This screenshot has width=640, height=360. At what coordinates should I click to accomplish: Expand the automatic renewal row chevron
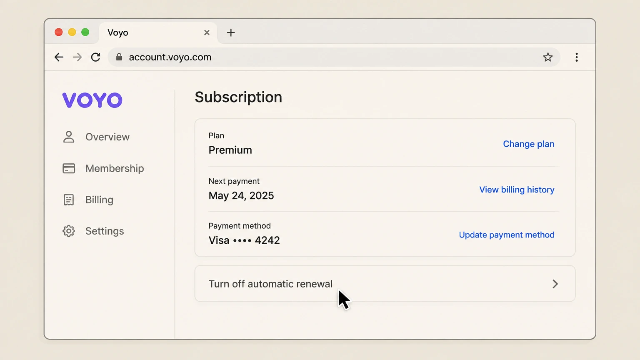(x=555, y=284)
